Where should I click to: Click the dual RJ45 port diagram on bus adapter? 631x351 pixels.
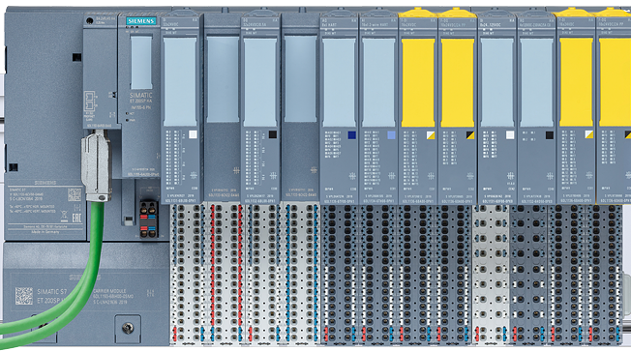89,101
